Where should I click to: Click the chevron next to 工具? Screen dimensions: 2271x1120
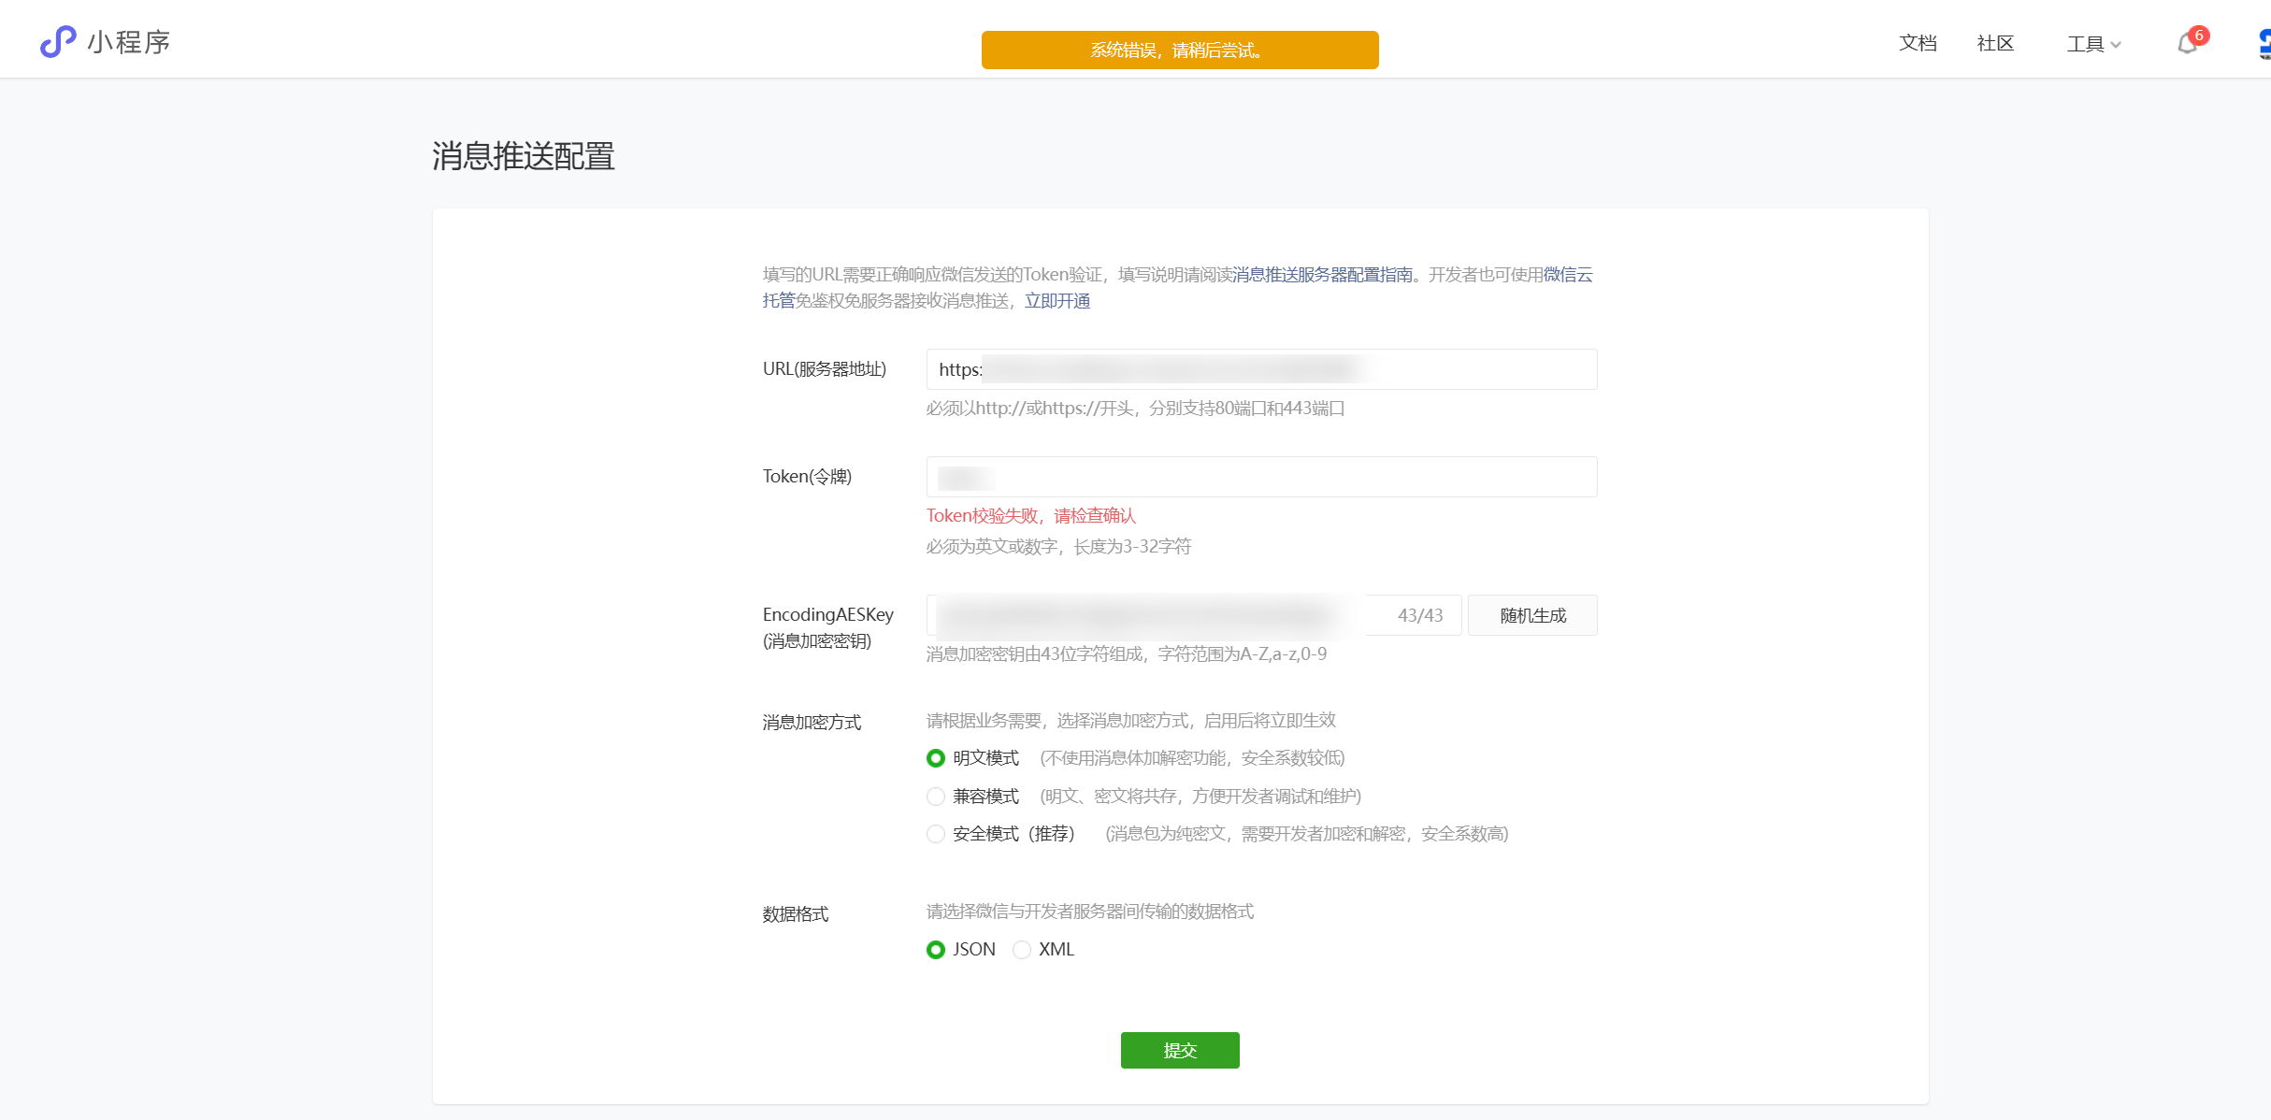click(2116, 45)
